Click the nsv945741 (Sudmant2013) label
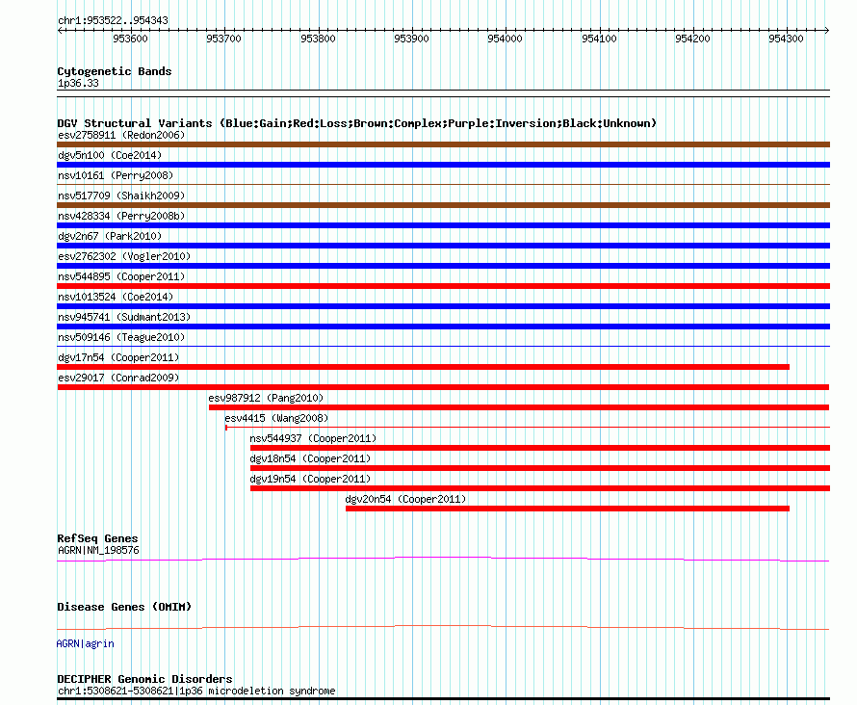Viewport: 857px width, 705px height. (124, 317)
